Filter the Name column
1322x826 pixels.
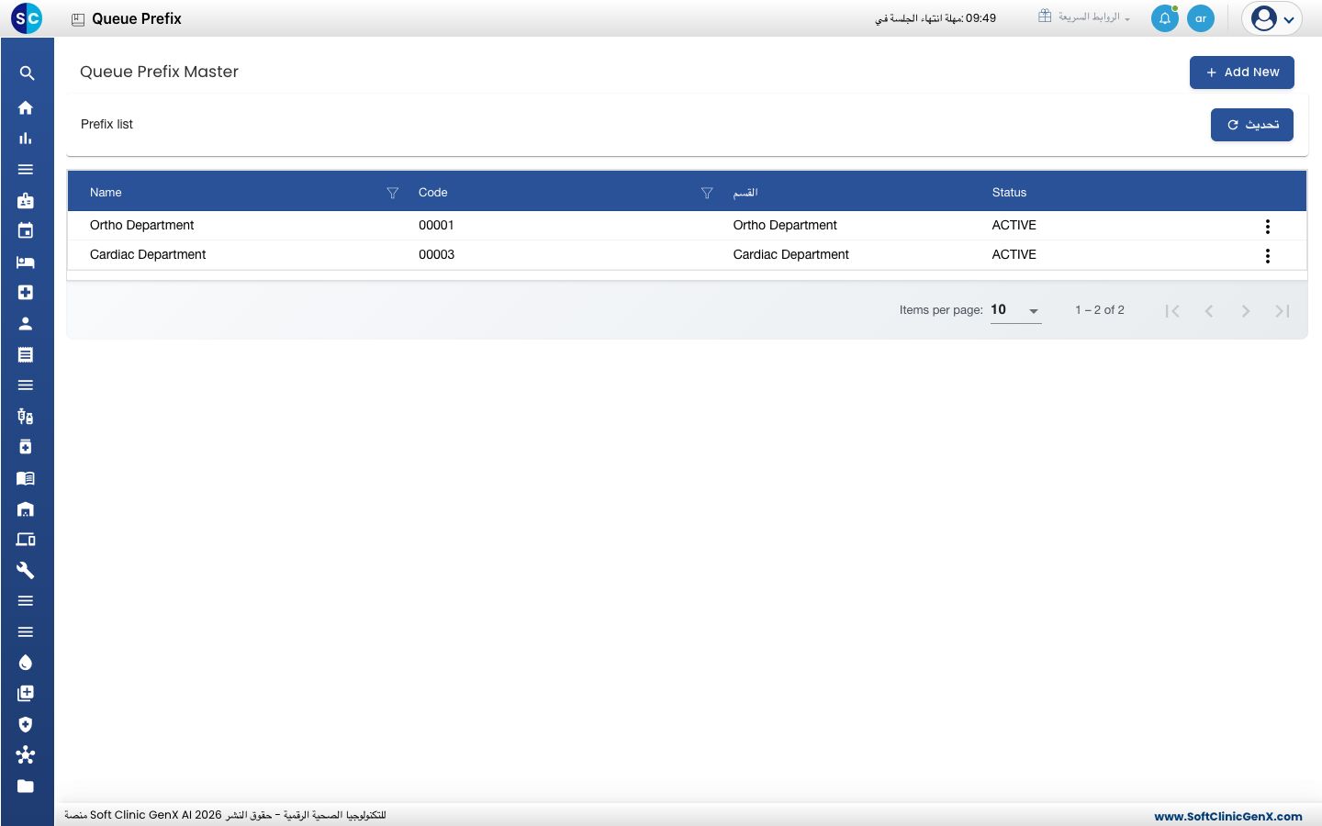pos(393,193)
